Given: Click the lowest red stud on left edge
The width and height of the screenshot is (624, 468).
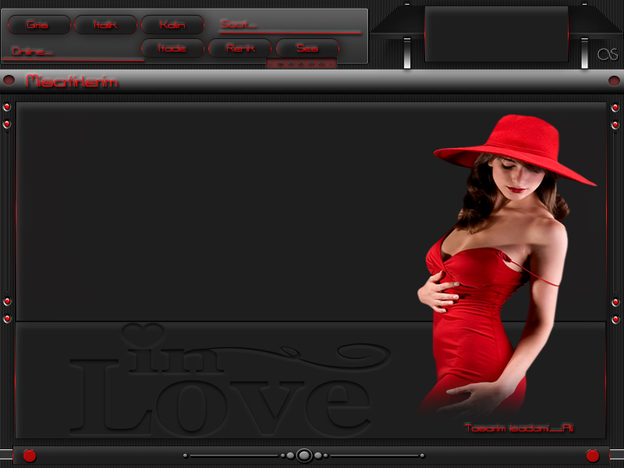Looking at the screenshot, I should 7,319.
